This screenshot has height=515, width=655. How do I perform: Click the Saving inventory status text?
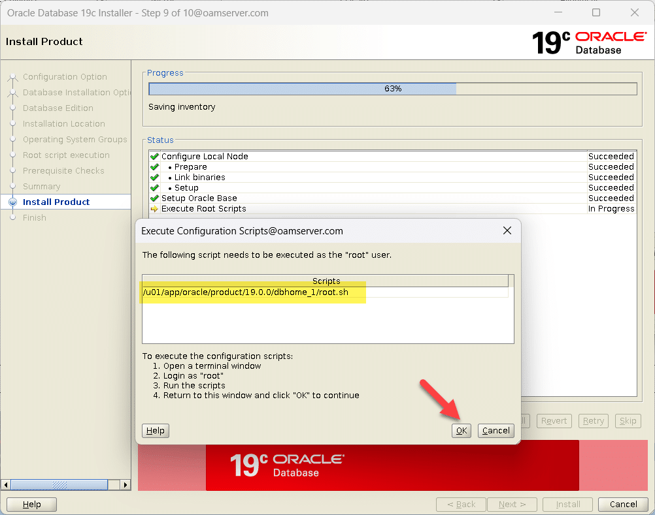click(182, 107)
